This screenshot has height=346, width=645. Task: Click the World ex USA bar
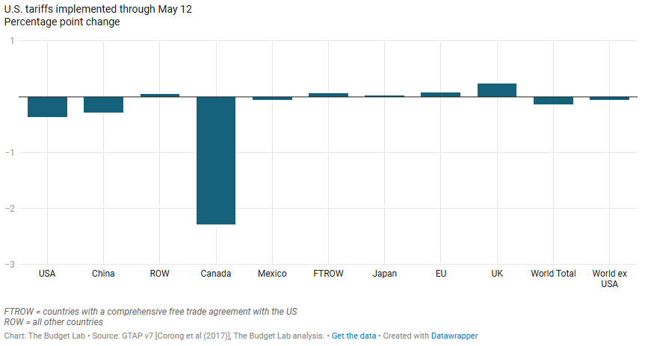(x=609, y=98)
